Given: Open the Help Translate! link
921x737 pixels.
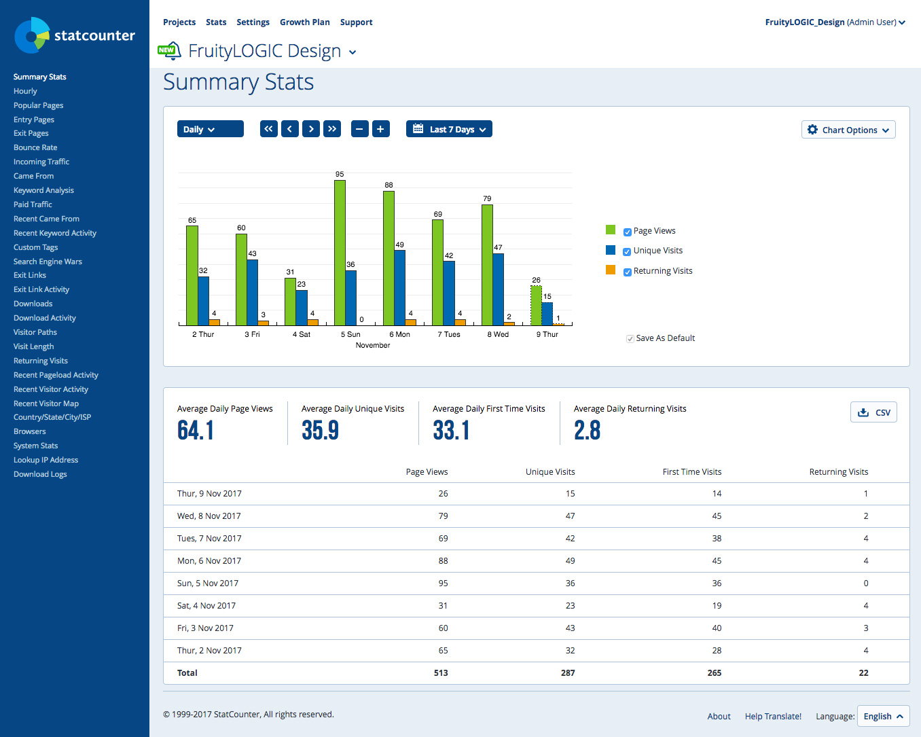Looking at the screenshot, I should pyautogui.click(x=773, y=716).
